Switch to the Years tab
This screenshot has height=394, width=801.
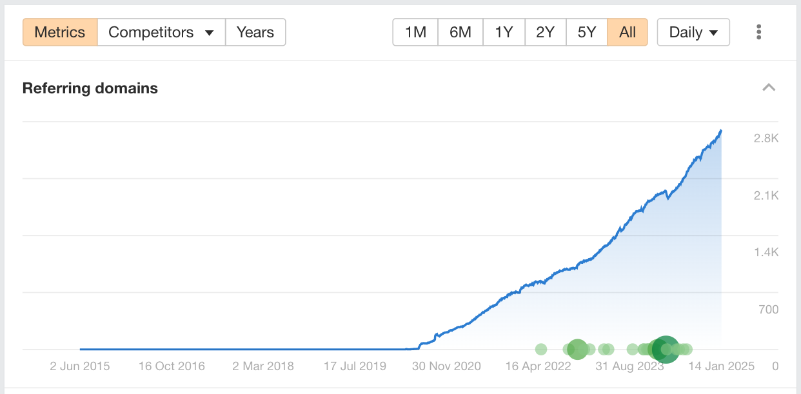(255, 32)
